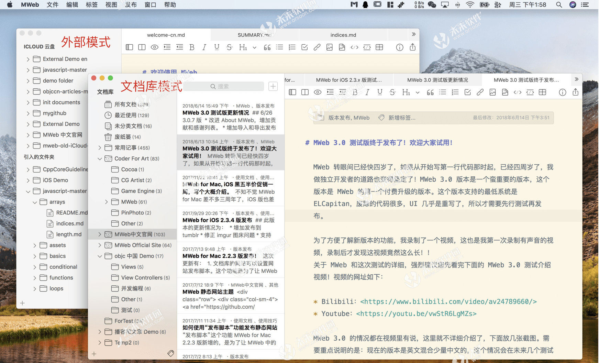The image size is (599, 363).
Task: Collapse objc 中国 Demo category
Action: tap(100, 256)
